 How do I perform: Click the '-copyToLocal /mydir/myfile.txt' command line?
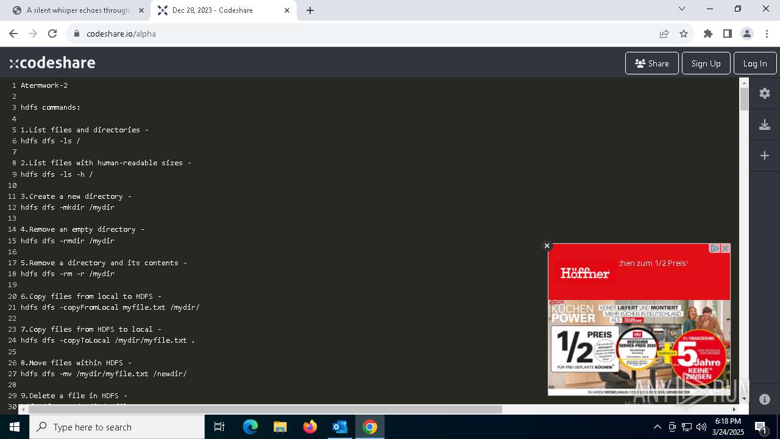click(x=108, y=340)
